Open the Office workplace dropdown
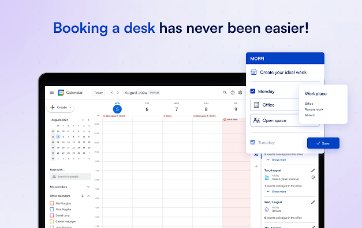 pyautogui.click(x=275, y=105)
